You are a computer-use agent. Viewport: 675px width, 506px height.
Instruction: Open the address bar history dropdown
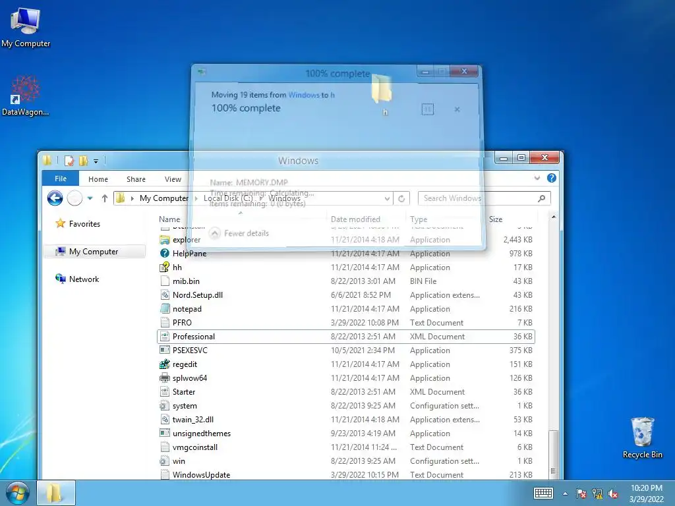(387, 198)
